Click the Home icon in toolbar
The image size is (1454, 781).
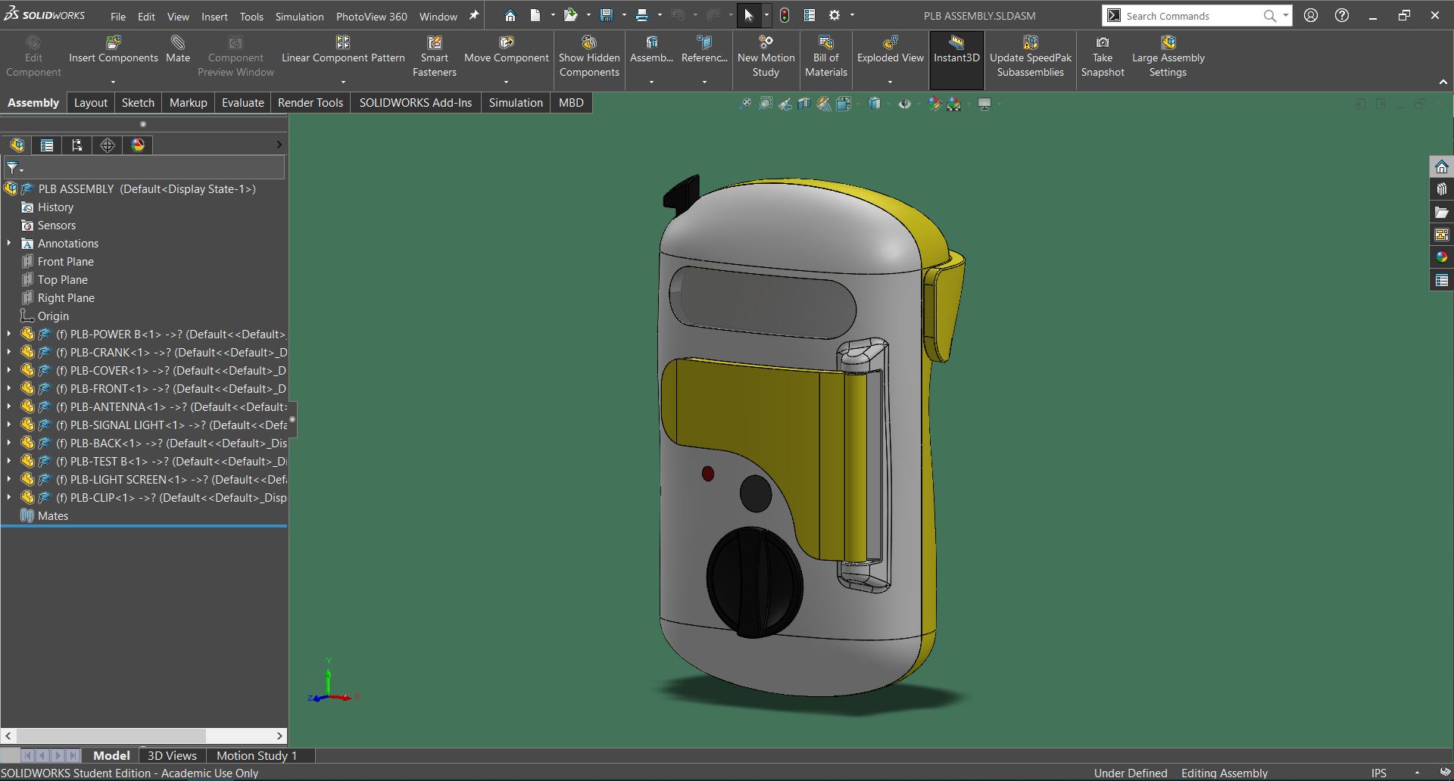coord(510,15)
